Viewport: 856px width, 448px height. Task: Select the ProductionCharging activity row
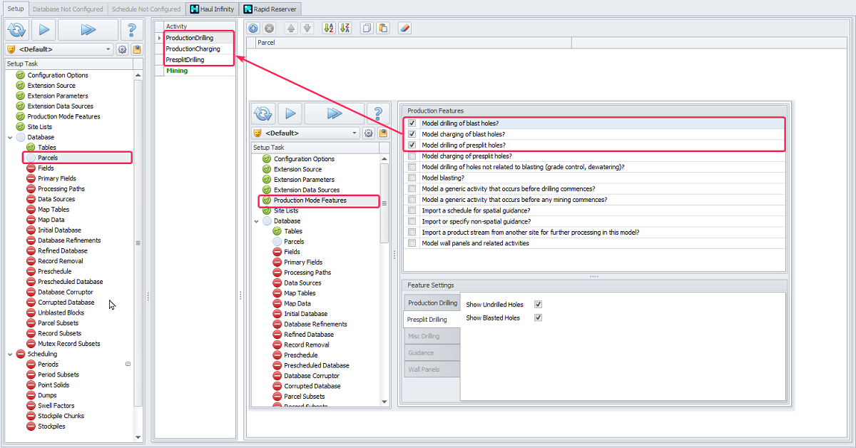tap(193, 49)
